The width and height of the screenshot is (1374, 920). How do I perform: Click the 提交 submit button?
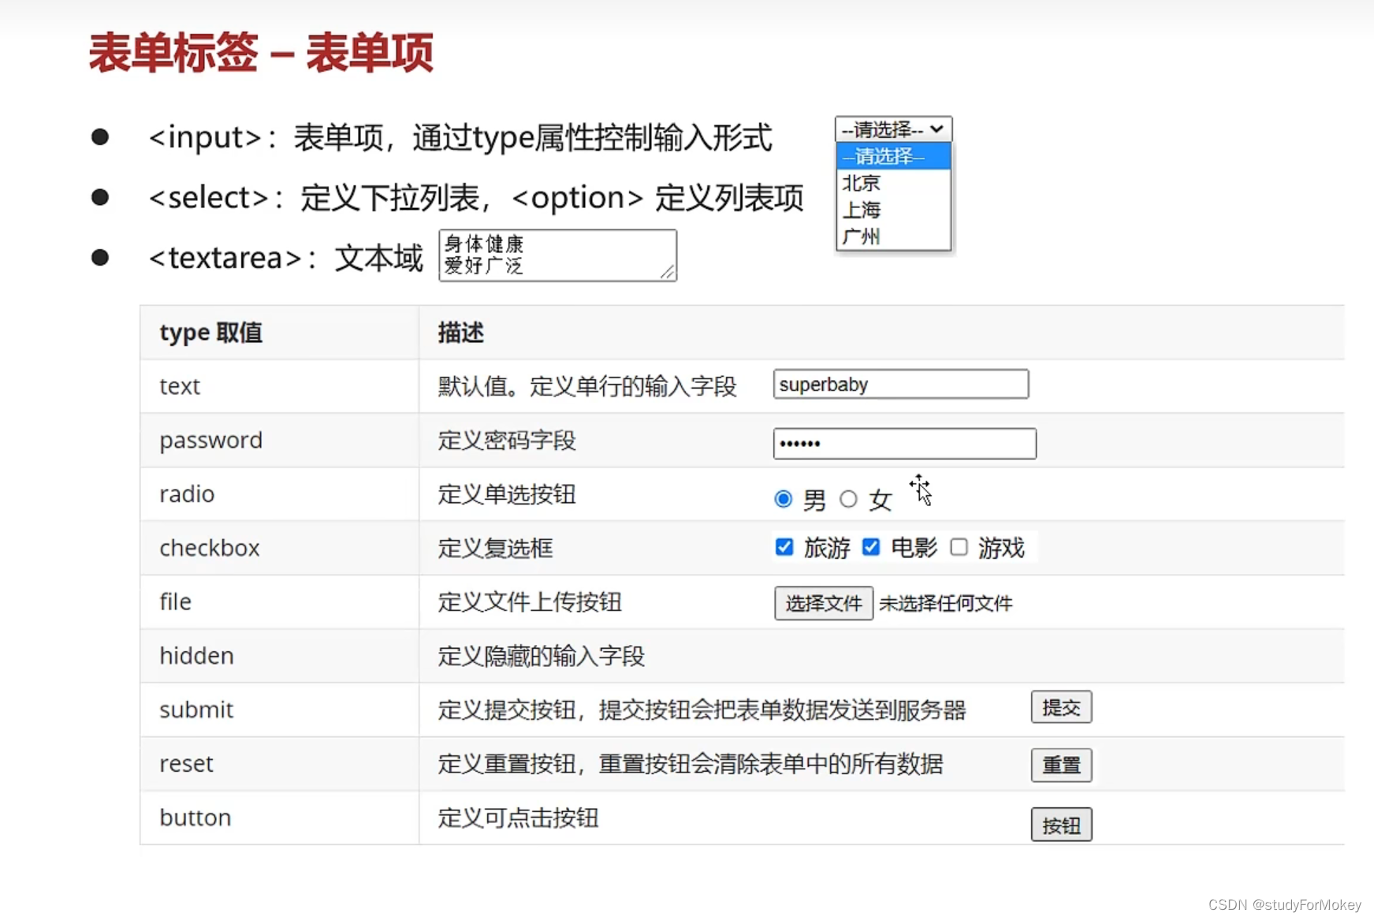(x=1061, y=707)
